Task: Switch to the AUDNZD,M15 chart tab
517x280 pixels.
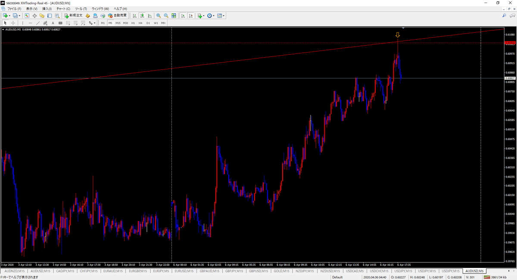Action: click(x=15, y=271)
